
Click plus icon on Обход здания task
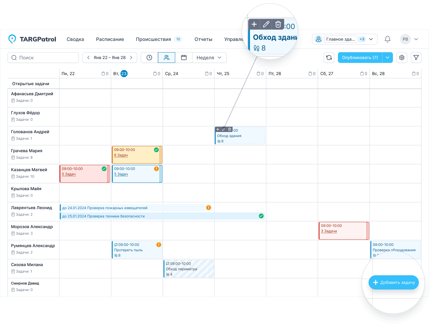click(x=218, y=129)
